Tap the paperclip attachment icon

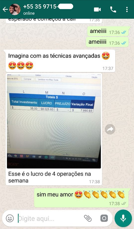88,218
